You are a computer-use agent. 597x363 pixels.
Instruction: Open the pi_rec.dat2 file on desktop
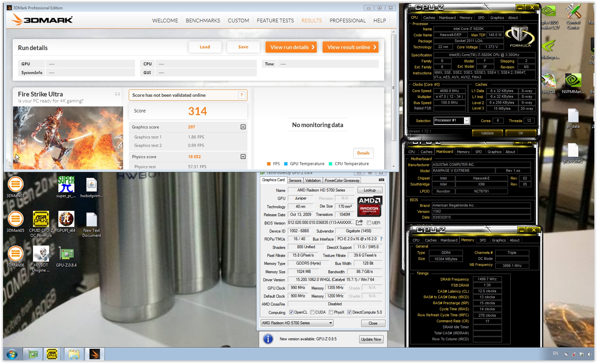click(x=573, y=153)
